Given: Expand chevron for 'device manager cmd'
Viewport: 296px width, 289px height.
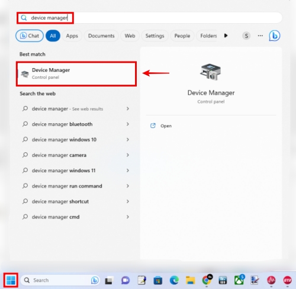Looking at the screenshot, I should click(x=128, y=217).
